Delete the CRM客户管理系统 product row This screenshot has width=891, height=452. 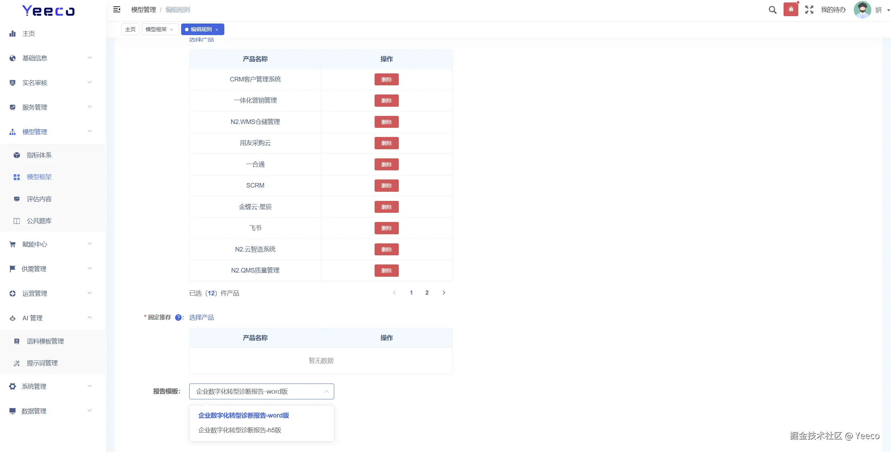(386, 79)
